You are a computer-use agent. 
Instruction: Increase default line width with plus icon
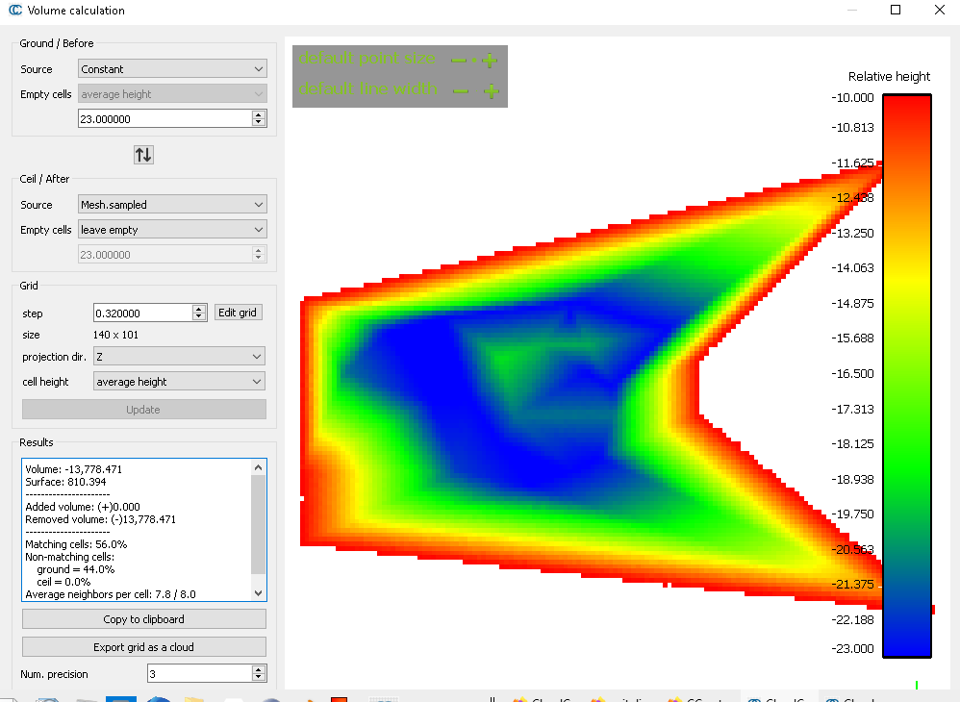pos(492,90)
